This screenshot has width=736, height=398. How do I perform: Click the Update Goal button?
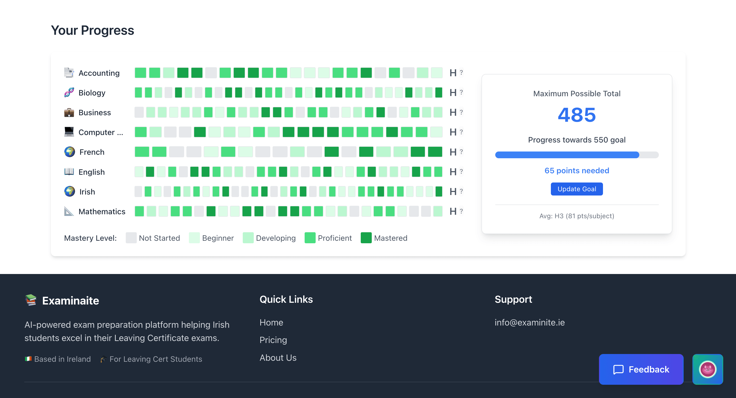(577, 189)
